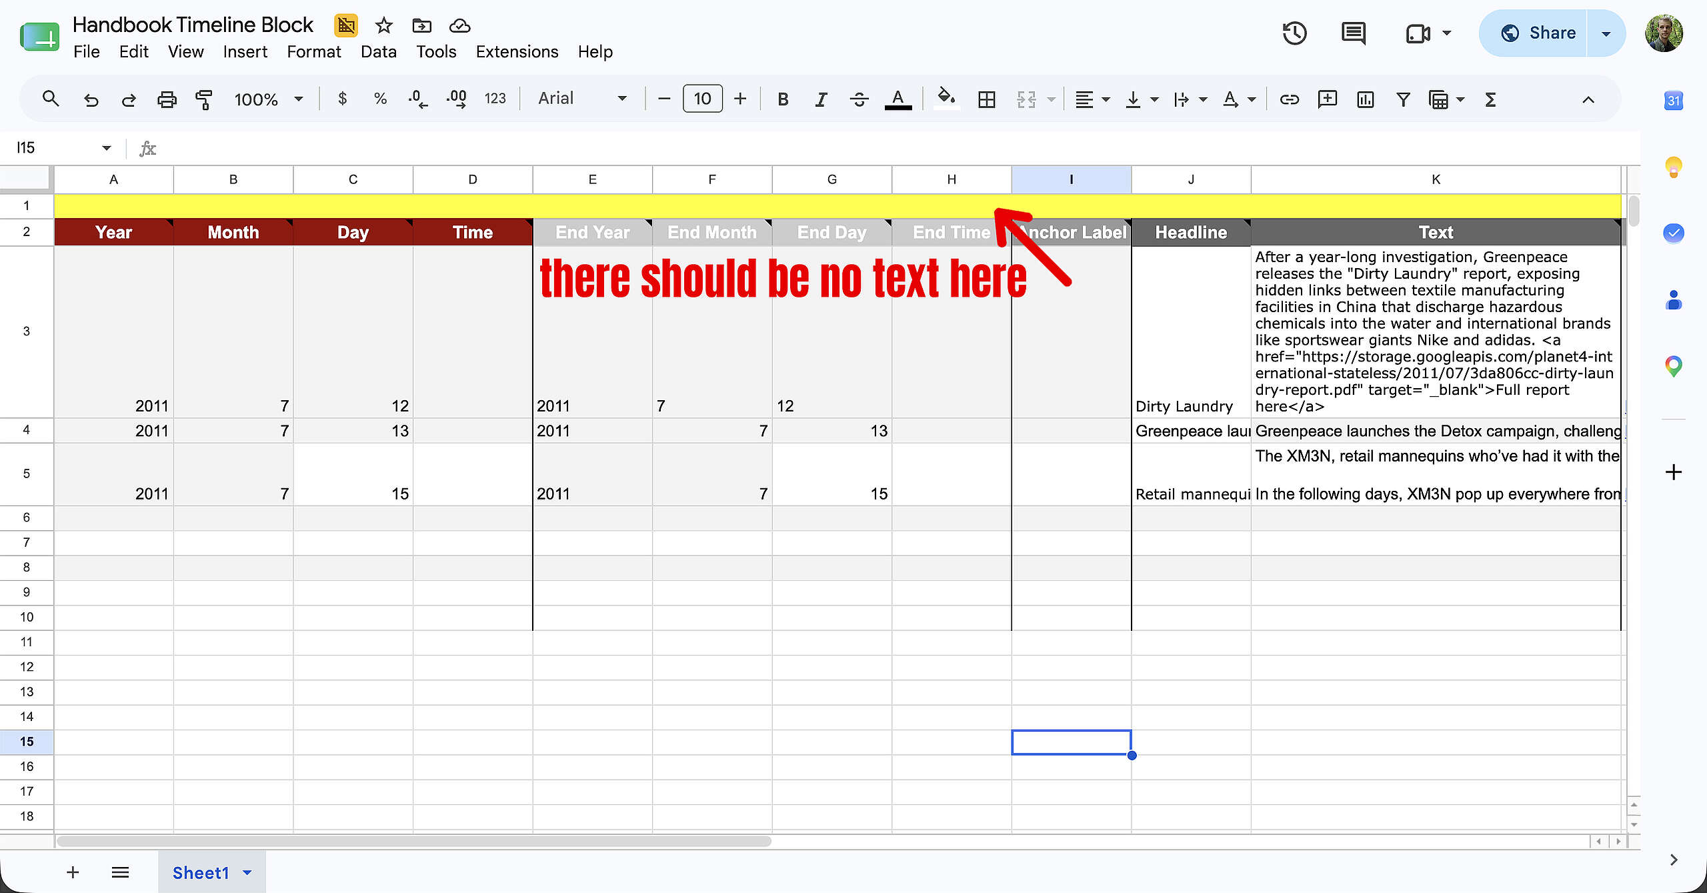The width and height of the screenshot is (1707, 893).
Task: Open more number formats (123)
Action: click(495, 99)
